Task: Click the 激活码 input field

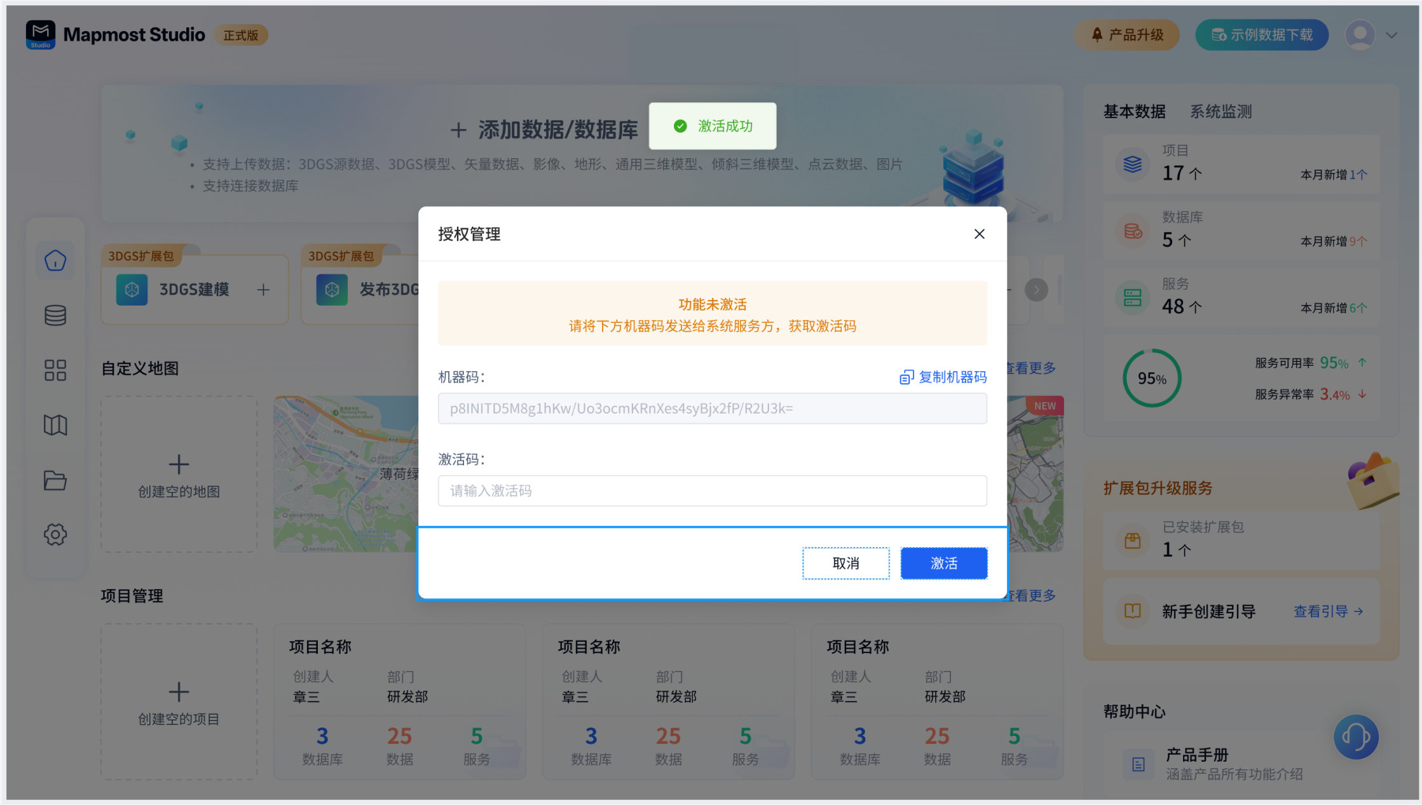Action: click(x=712, y=491)
